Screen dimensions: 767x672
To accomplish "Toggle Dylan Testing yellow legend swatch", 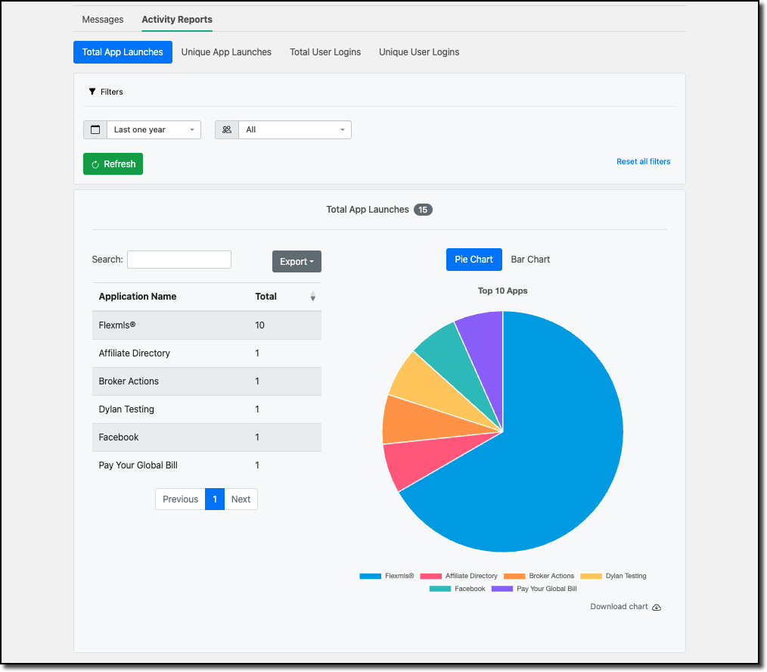I will pos(591,576).
